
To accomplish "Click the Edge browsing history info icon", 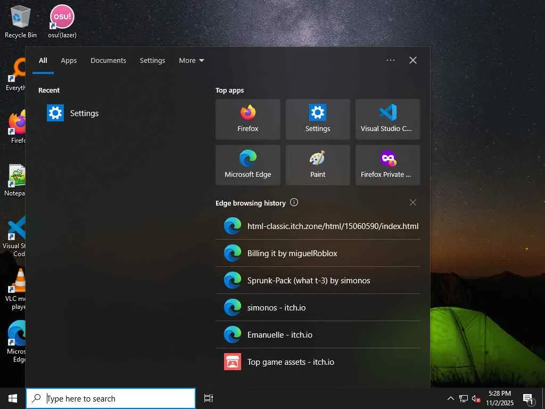I will point(294,202).
